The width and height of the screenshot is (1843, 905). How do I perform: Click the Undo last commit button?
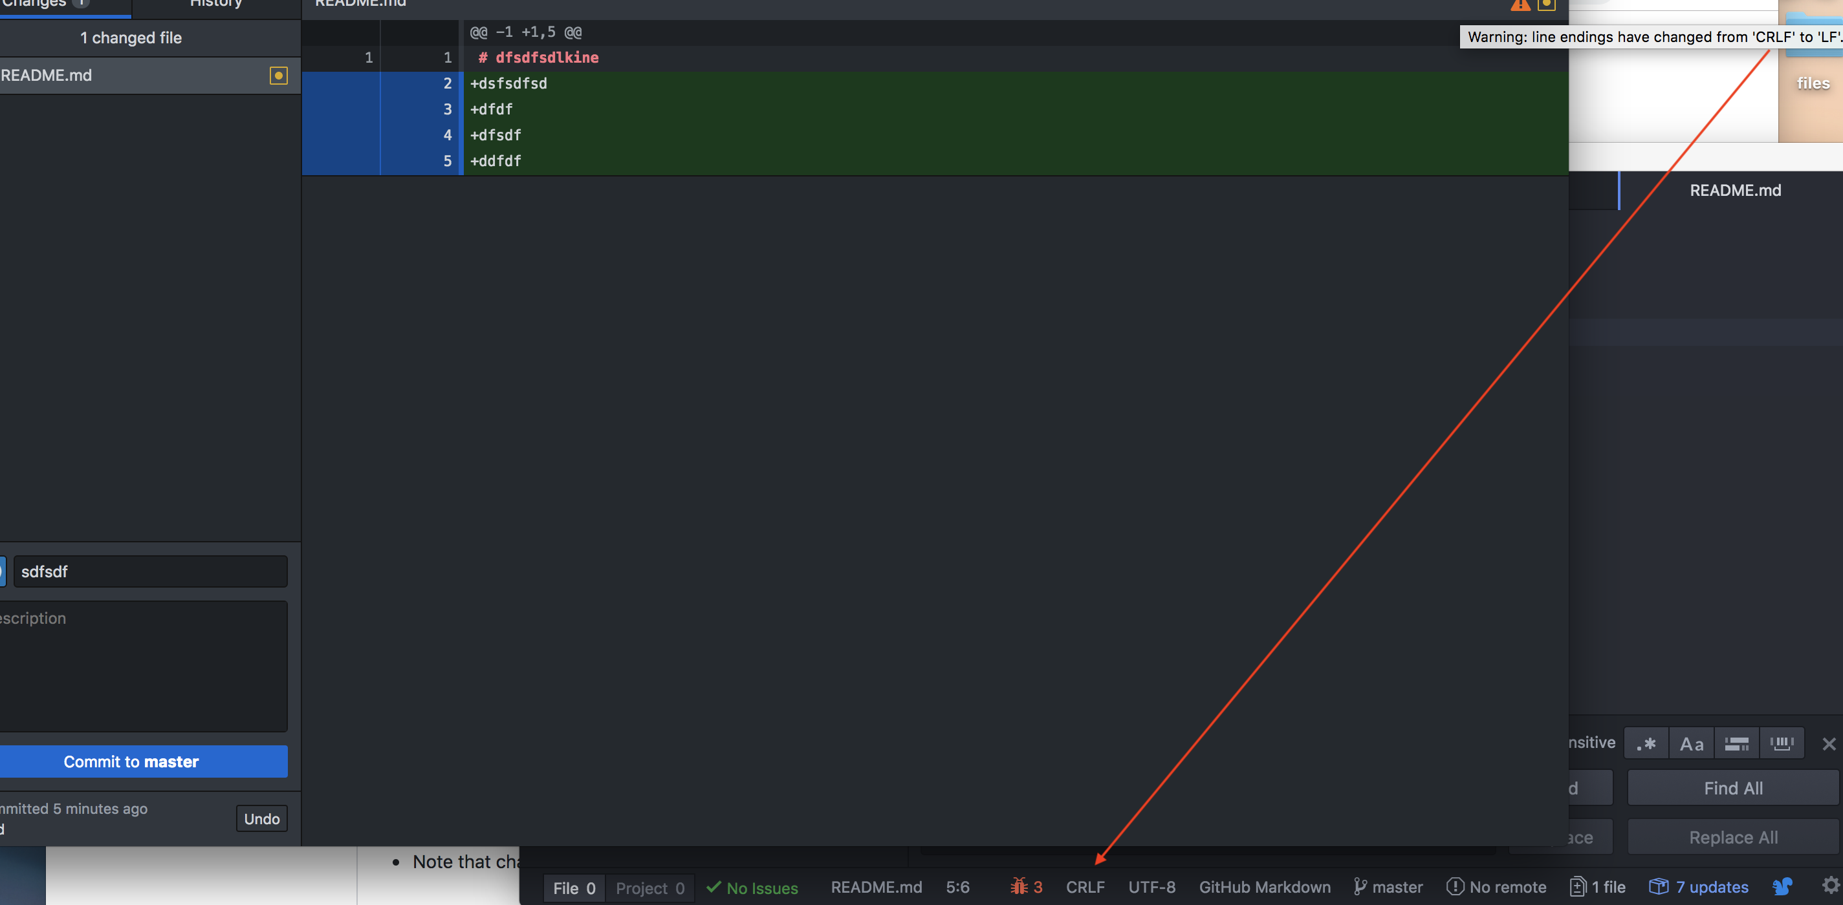tap(261, 818)
